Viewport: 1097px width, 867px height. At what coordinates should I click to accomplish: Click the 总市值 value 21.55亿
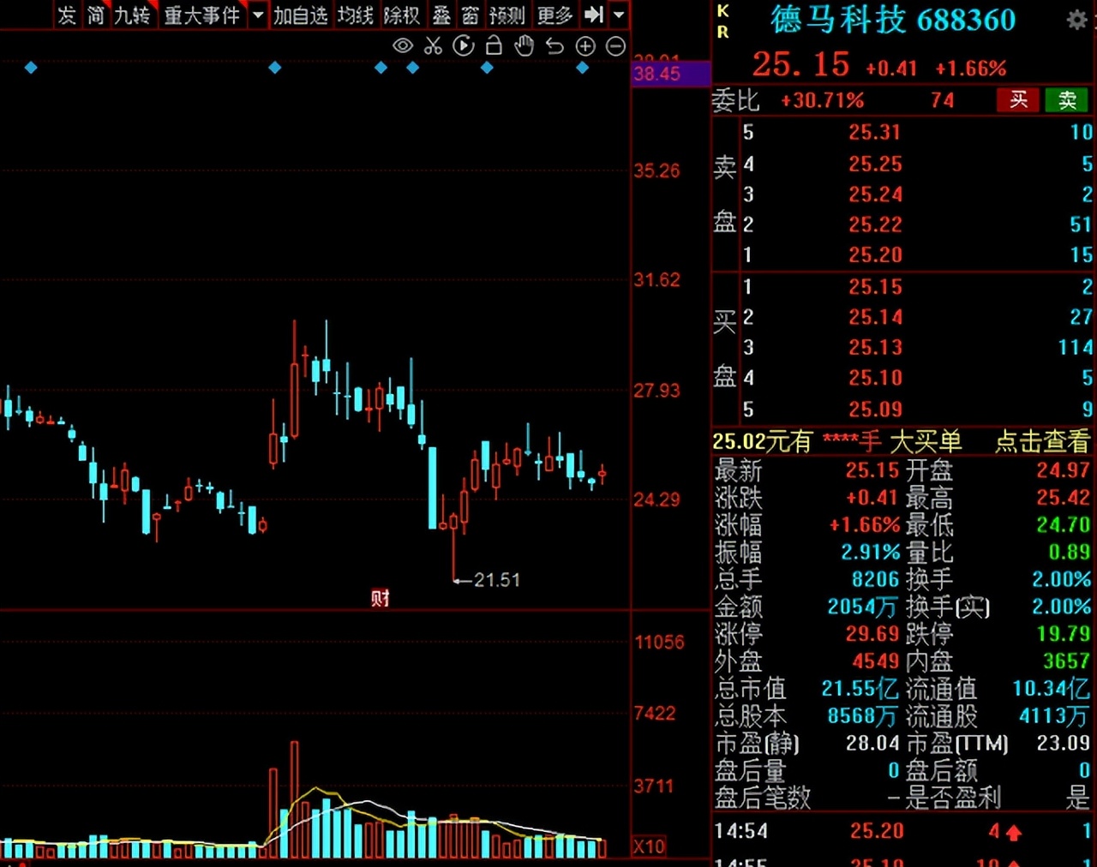point(860,689)
